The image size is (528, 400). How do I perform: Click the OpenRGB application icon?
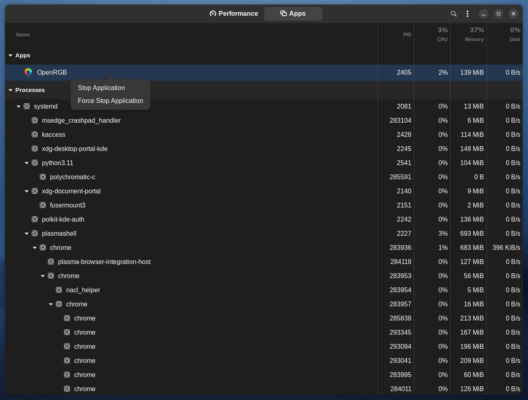(28, 72)
